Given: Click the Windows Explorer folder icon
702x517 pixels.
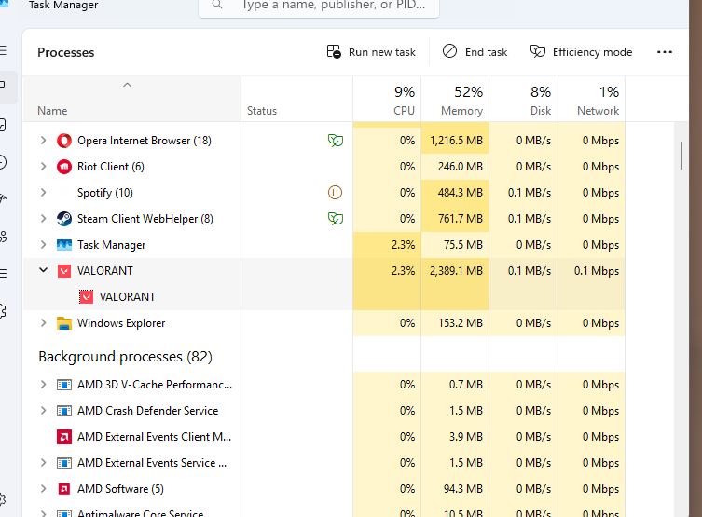Looking at the screenshot, I should click(64, 323).
